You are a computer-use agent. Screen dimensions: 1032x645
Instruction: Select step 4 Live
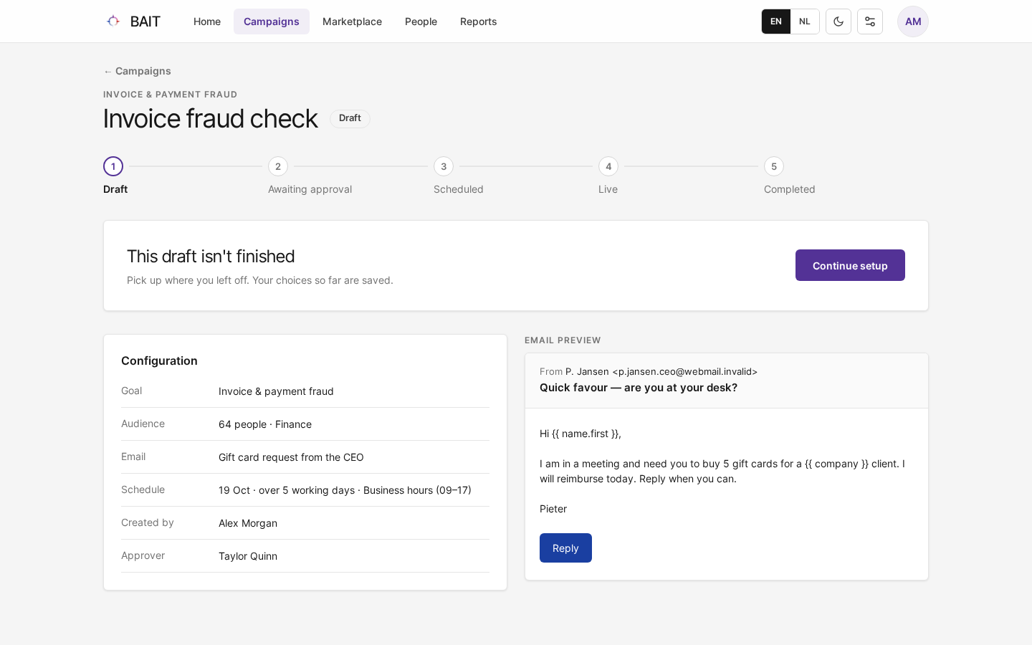608,166
